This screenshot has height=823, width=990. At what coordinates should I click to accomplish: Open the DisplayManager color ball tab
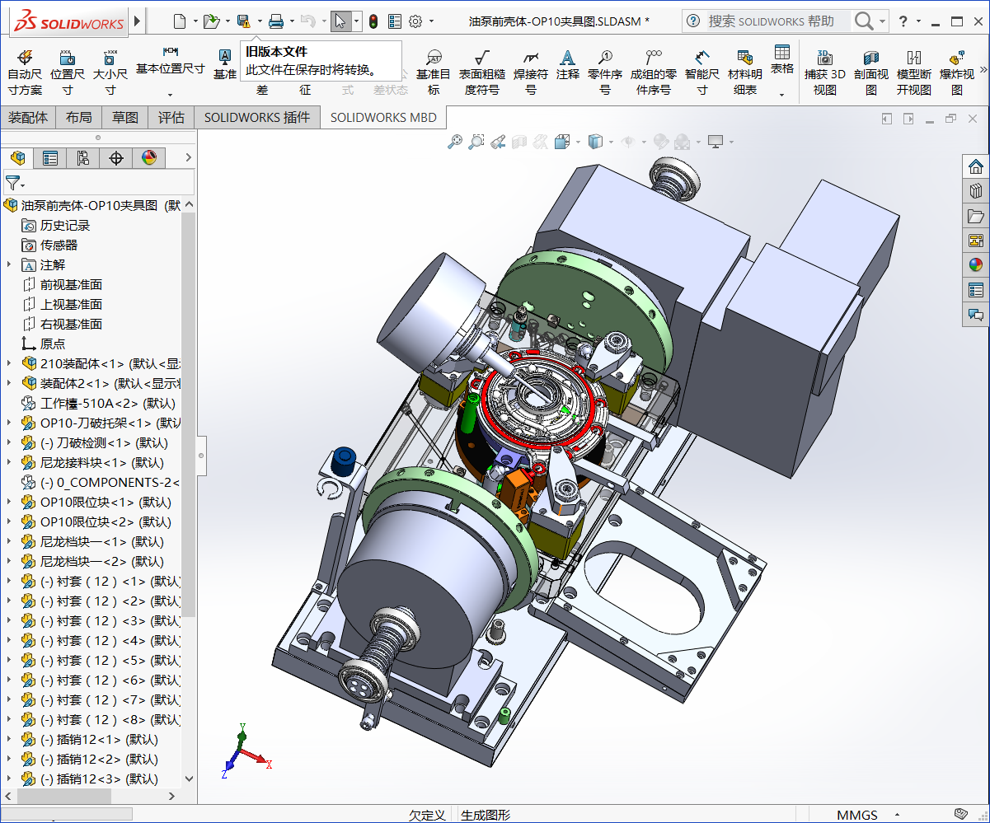(x=149, y=158)
